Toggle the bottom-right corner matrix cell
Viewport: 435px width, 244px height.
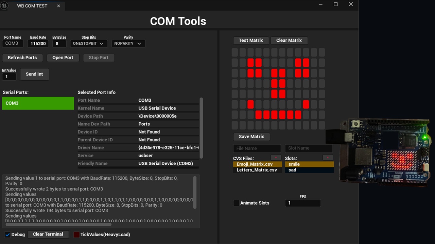(x=321, y=125)
